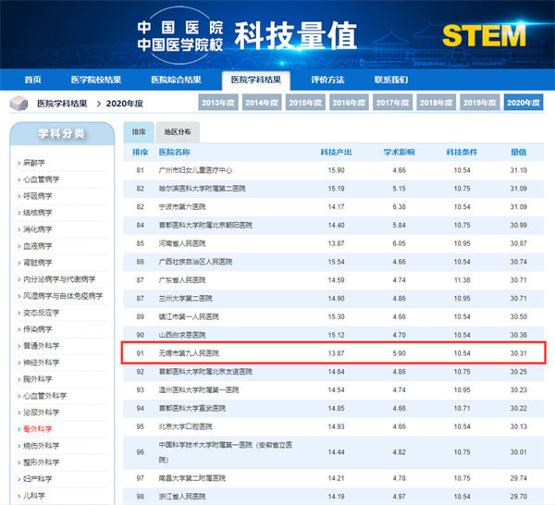
Task: Switch to 2017年度 results
Action: [x=392, y=103]
